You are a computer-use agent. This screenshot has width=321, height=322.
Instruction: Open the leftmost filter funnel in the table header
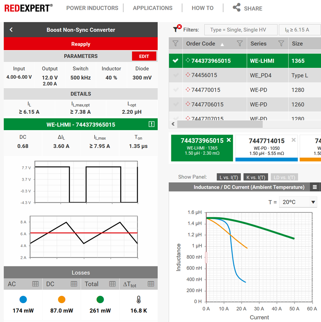pyautogui.click(x=175, y=43)
